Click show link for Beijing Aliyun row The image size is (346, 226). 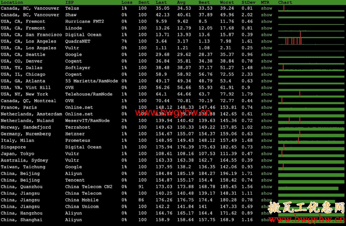(267, 173)
